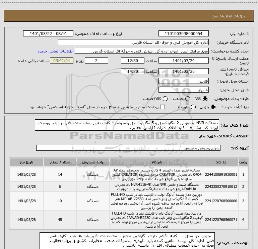
Task: Click the price validity date 1401/03/30
Action: pos(184,71)
